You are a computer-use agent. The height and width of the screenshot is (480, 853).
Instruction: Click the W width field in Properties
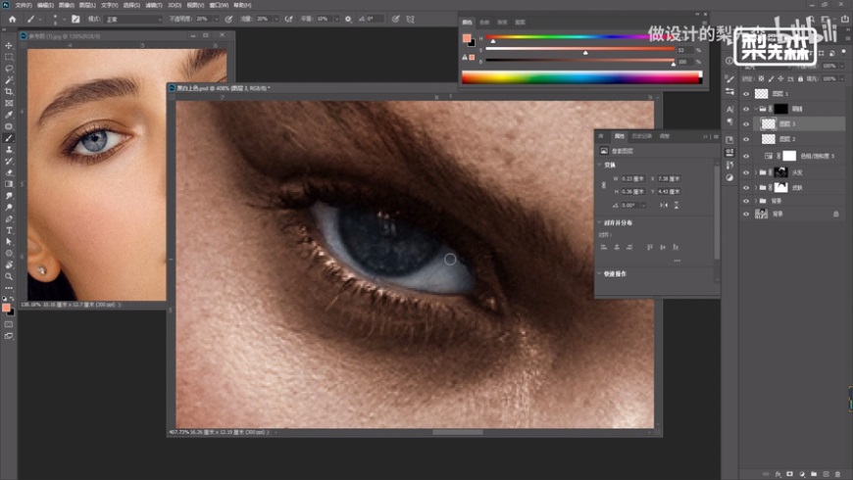click(633, 178)
